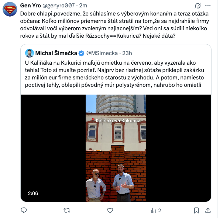Image resolution: width=220 pixels, height=218 pixels.
Task: Bookmark this tweet
Action: pyautogui.click(x=196, y=210)
